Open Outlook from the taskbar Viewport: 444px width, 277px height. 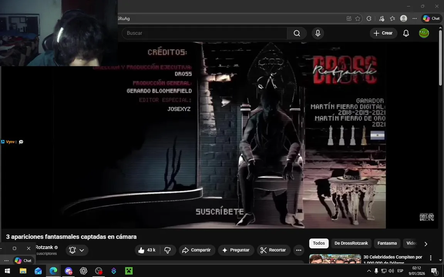click(38, 271)
